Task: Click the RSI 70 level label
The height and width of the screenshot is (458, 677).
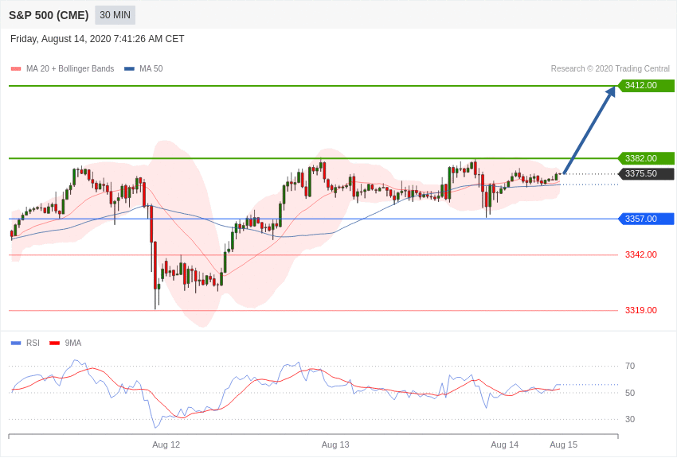Action: point(630,367)
